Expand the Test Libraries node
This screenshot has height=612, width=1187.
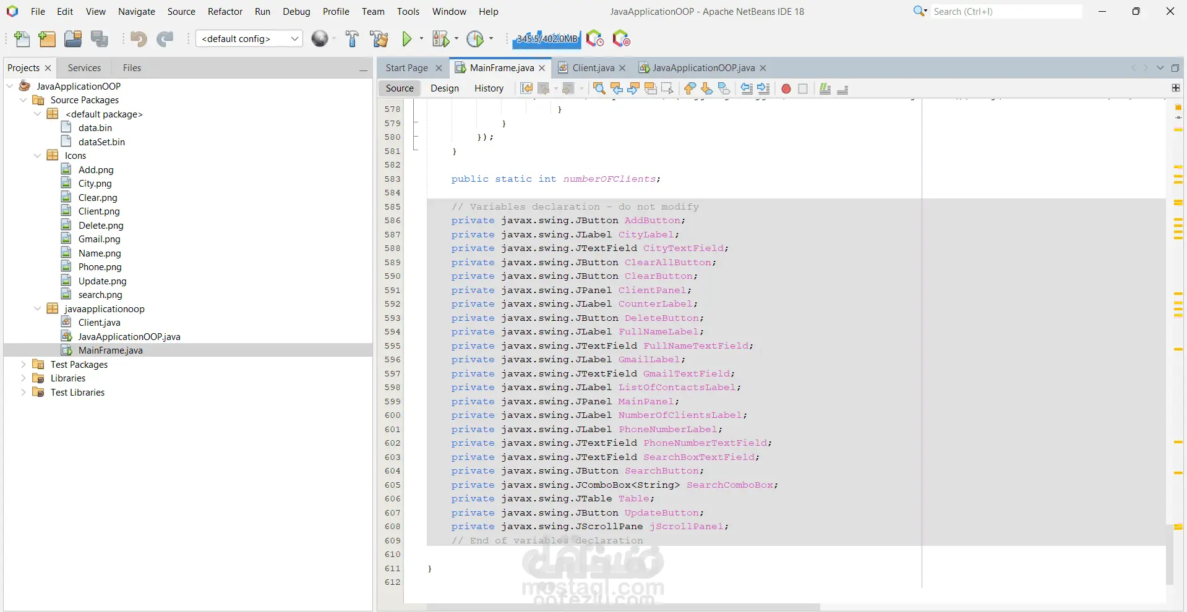24,392
